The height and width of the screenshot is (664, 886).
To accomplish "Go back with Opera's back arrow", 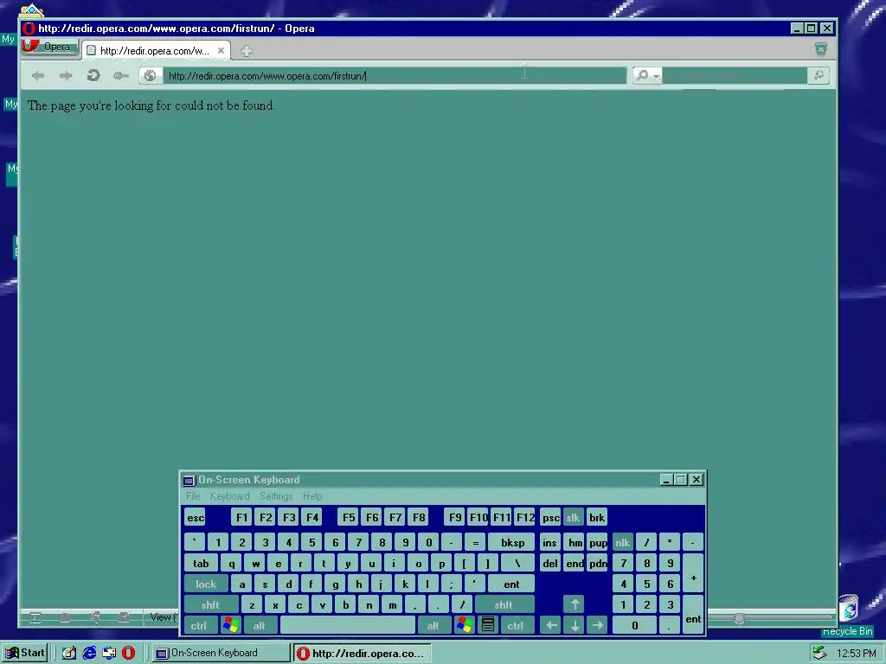I will 38,76.
